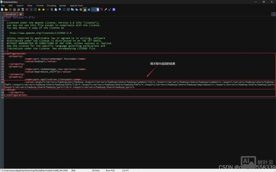Select the Apple line-endings icon

89,10
